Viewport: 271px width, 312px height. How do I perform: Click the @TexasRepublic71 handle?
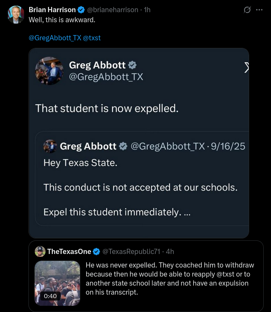click(132, 252)
